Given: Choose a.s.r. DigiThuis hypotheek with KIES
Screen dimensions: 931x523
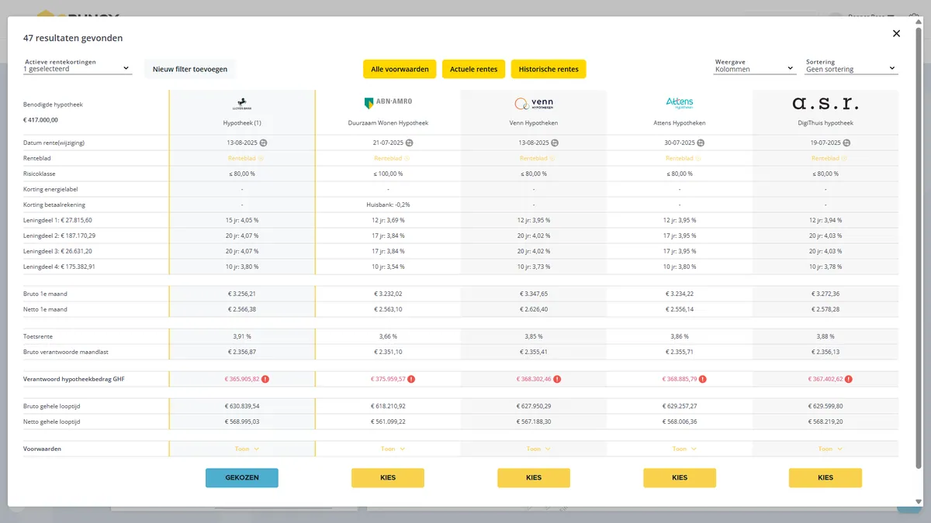Looking at the screenshot, I should click(825, 477).
